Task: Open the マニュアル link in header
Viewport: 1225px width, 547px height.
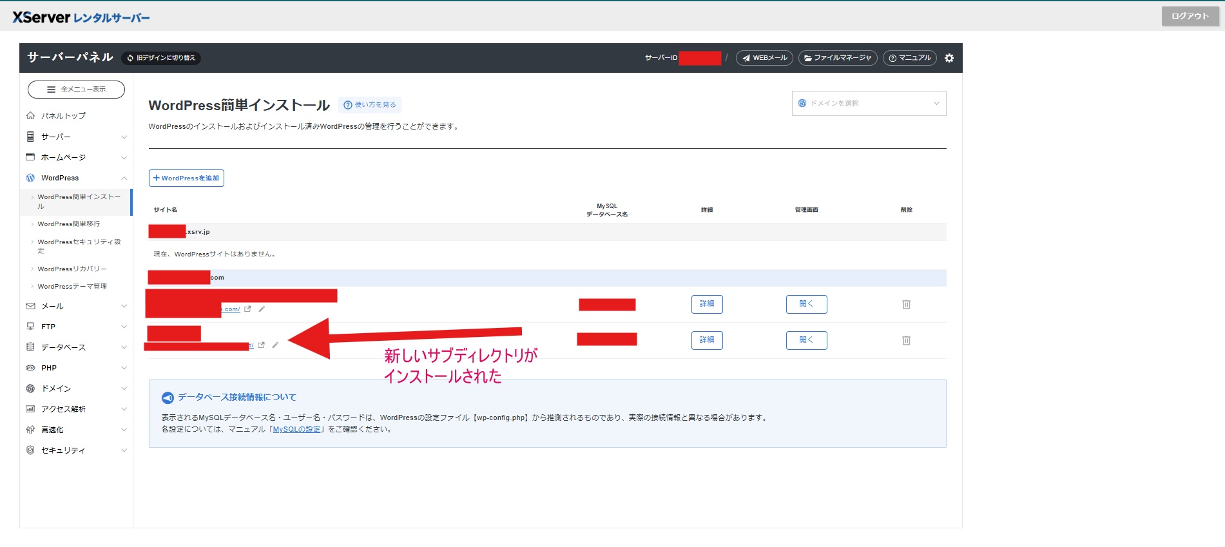Action: [x=910, y=58]
